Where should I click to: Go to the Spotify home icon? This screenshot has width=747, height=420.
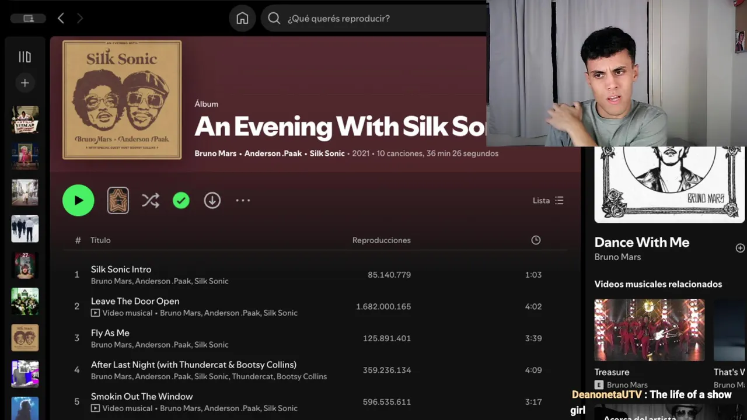pos(242,18)
